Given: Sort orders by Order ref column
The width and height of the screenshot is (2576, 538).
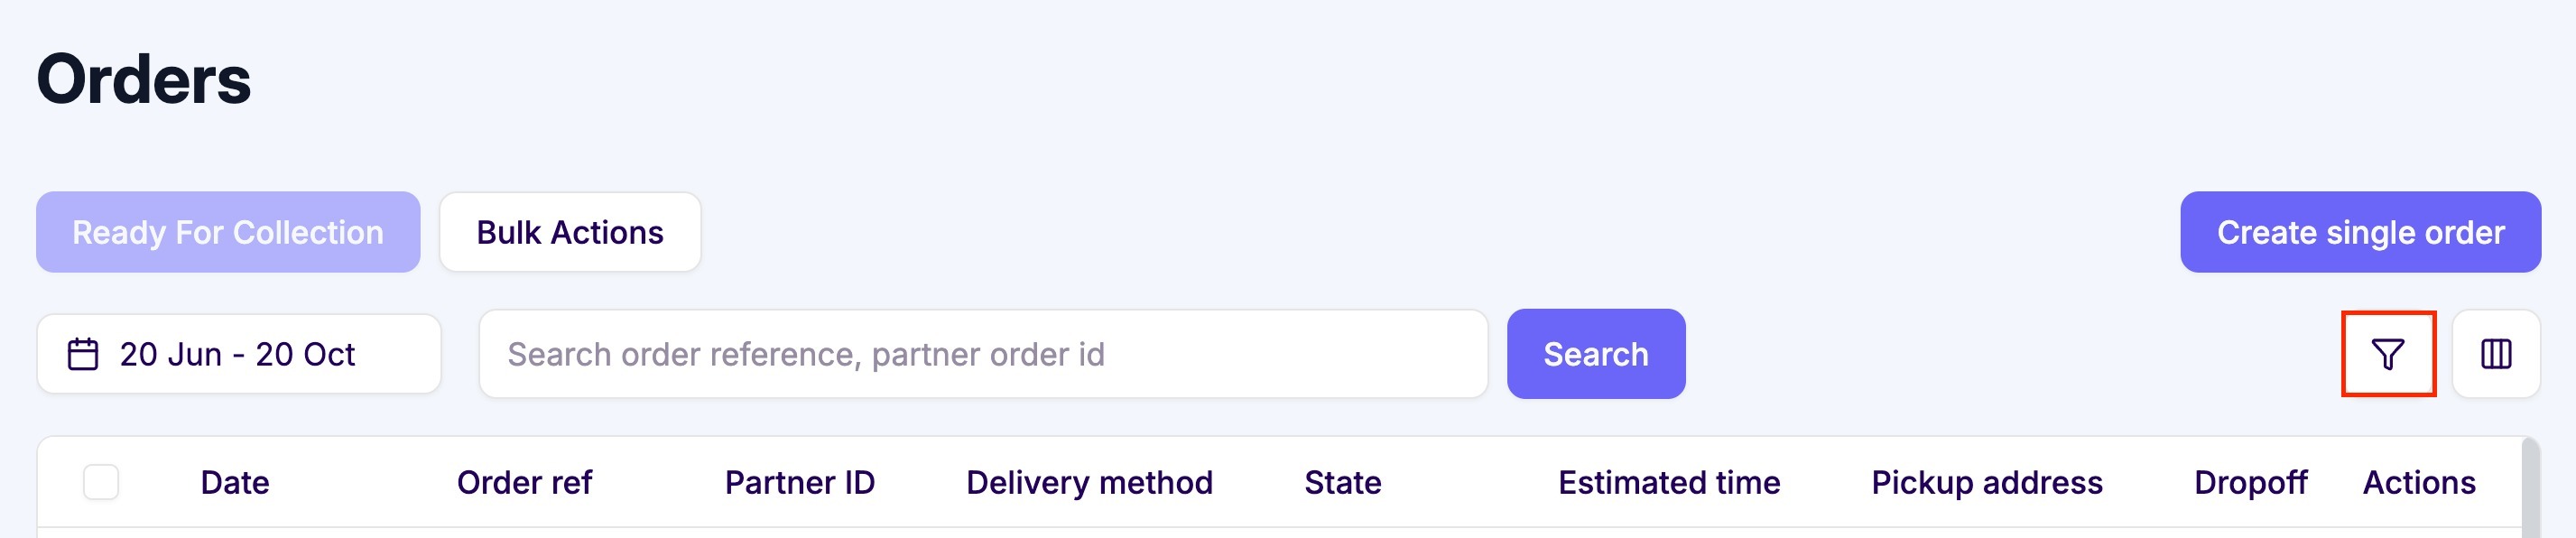Looking at the screenshot, I should tap(525, 483).
